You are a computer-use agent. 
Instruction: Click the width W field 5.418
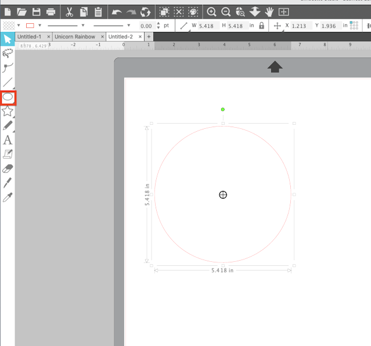click(207, 26)
